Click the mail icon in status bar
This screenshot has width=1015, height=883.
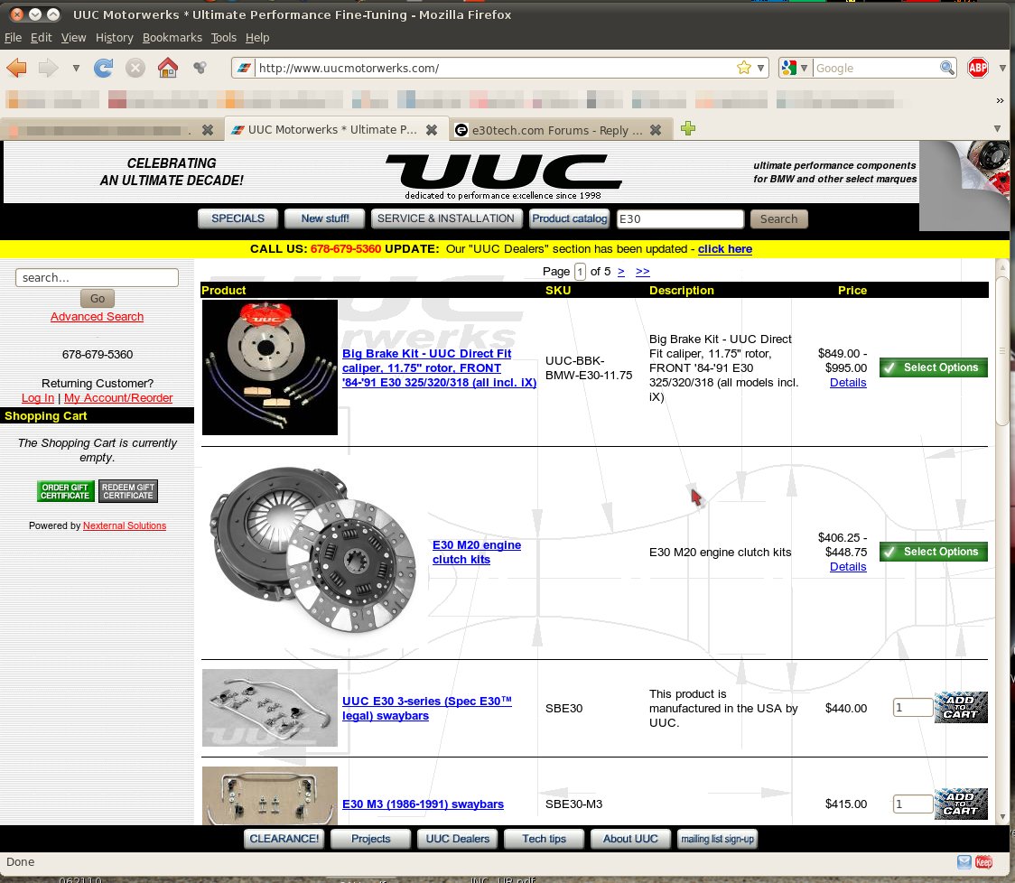(x=964, y=861)
